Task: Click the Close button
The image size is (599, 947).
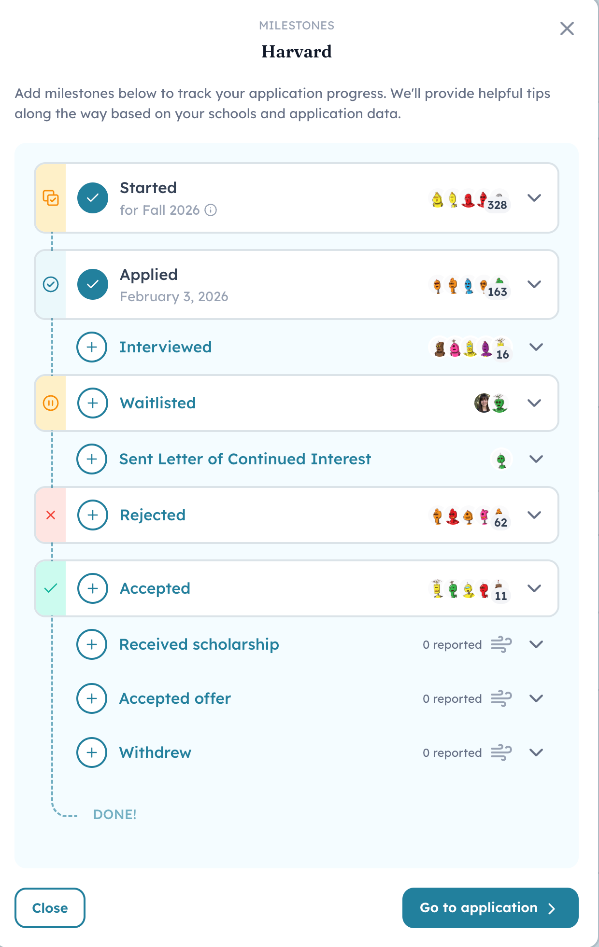Action: tap(50, 908)
